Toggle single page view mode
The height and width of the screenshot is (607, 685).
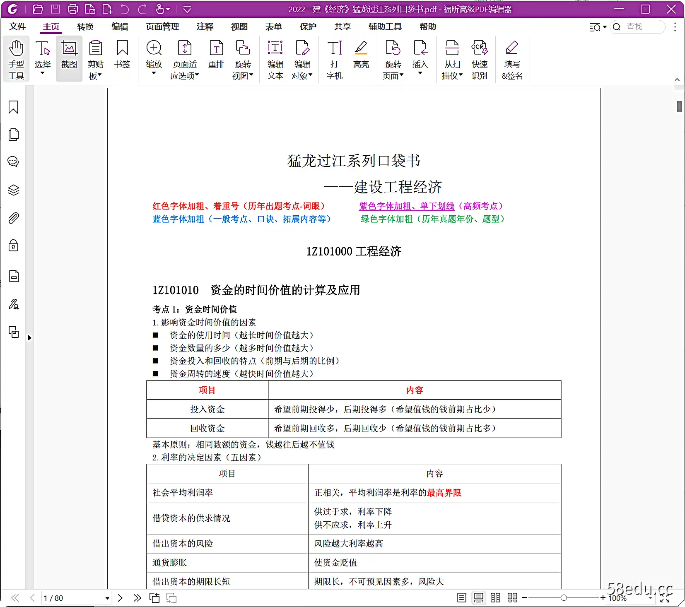462,598
